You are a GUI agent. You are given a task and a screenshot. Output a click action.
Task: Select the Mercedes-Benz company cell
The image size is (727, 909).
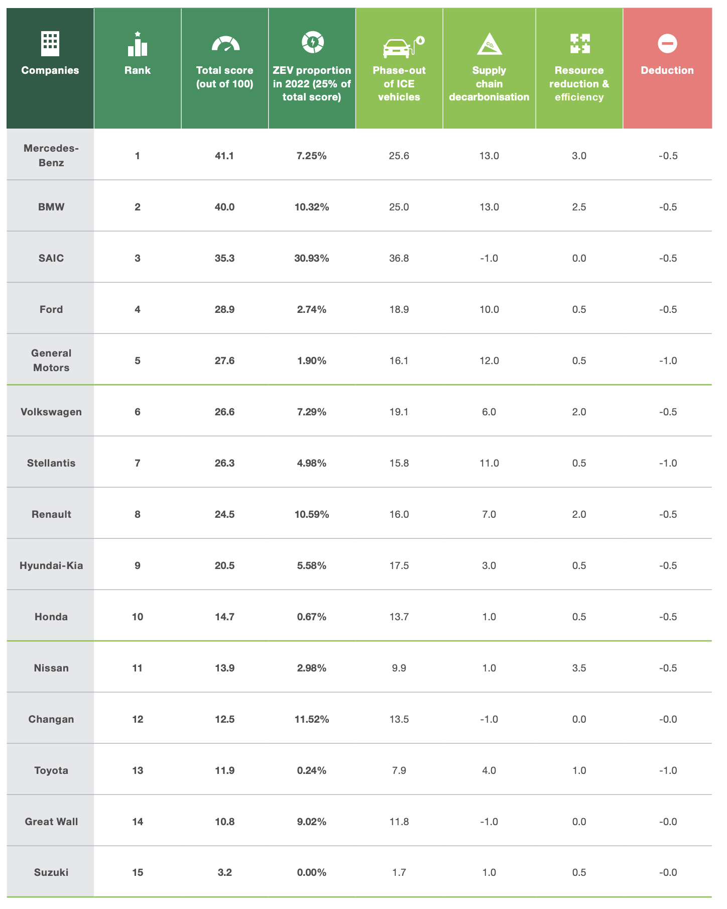click(51, 155)
